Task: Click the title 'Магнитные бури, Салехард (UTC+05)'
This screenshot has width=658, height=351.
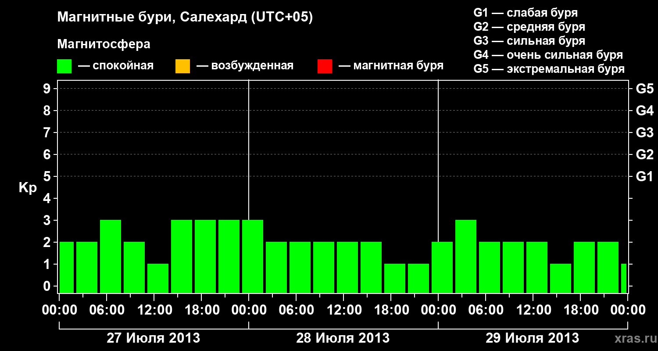Action: click(185, 18)
